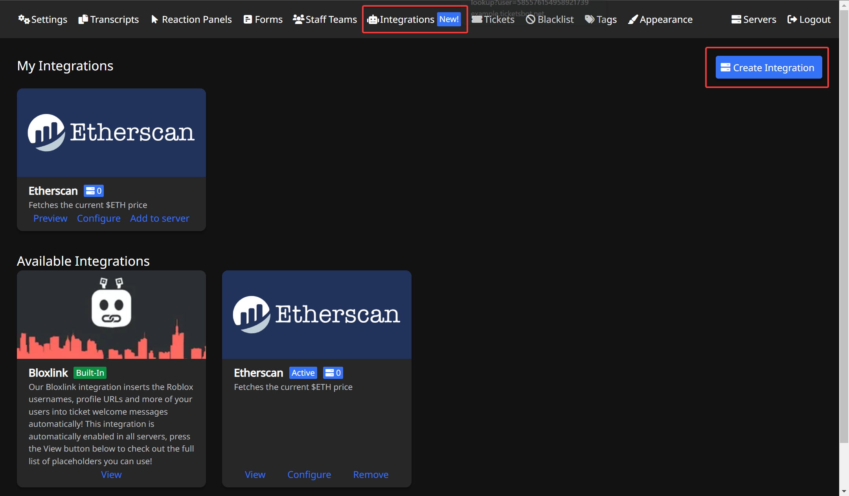
Task: Scroll down to see more integrations
Action: (x=843, y=490)
